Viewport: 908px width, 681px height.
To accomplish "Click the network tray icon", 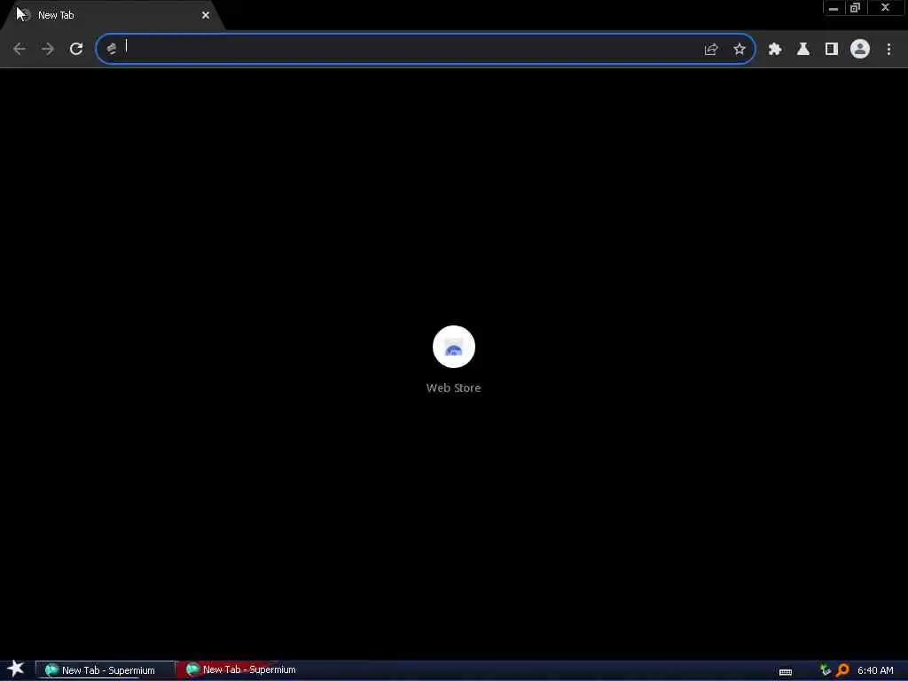I will [826, 670].
